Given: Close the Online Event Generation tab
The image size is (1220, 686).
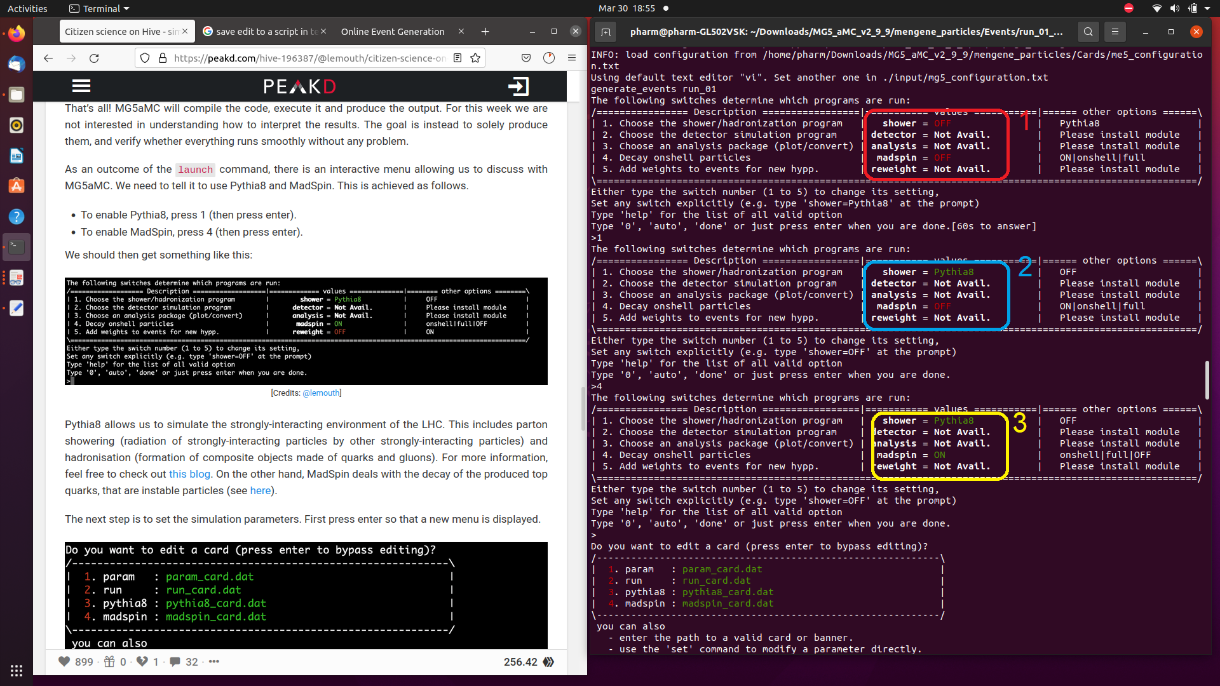Looking at the screenshot, I should [461, 31].
